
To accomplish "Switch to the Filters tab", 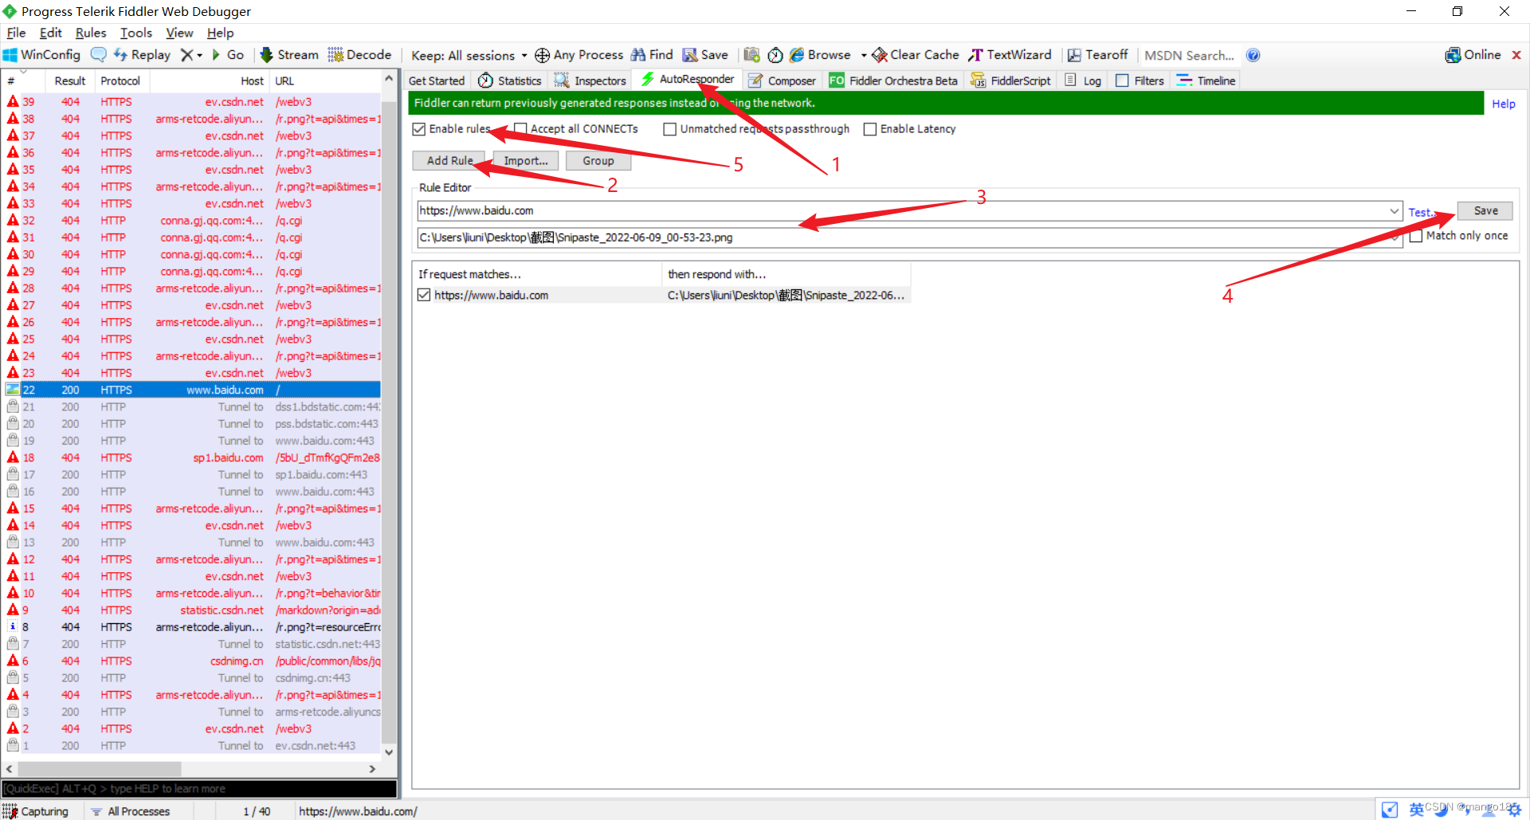I will pos(1140,80).
